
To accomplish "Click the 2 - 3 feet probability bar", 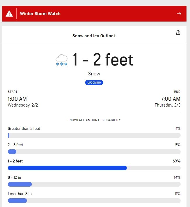I will [94, 152].
